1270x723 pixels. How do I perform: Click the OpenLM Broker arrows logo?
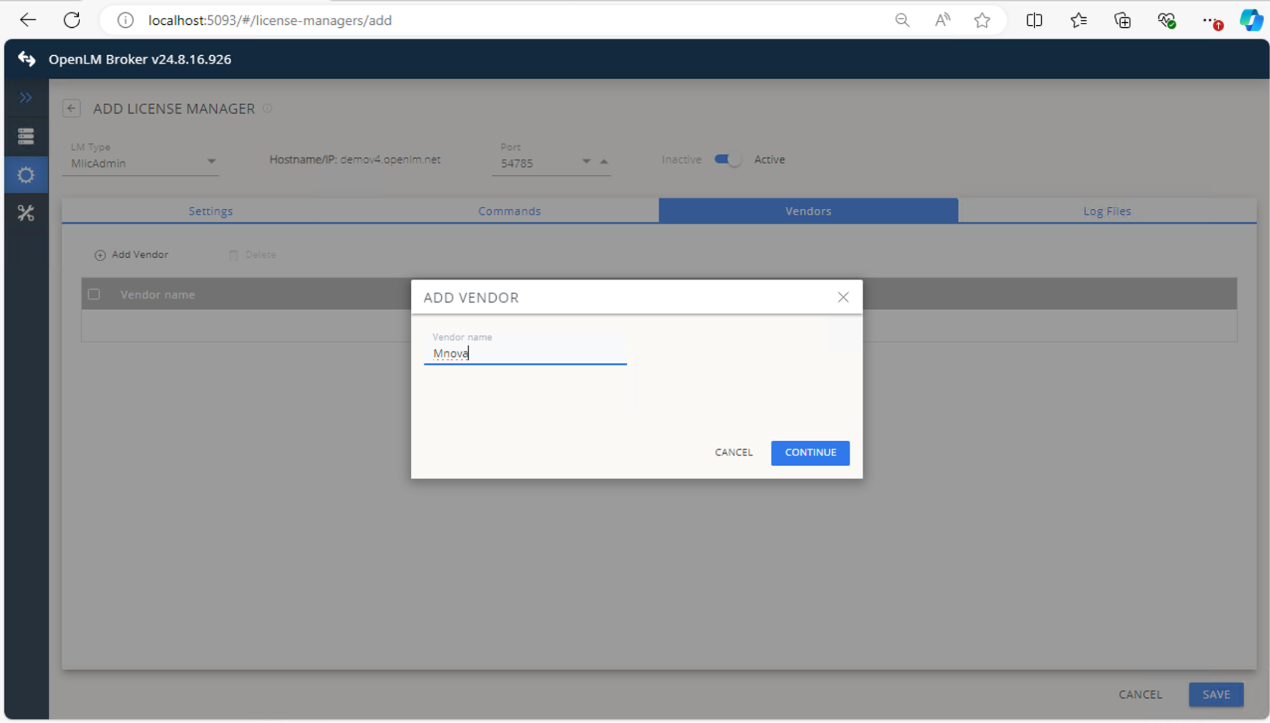25,59
